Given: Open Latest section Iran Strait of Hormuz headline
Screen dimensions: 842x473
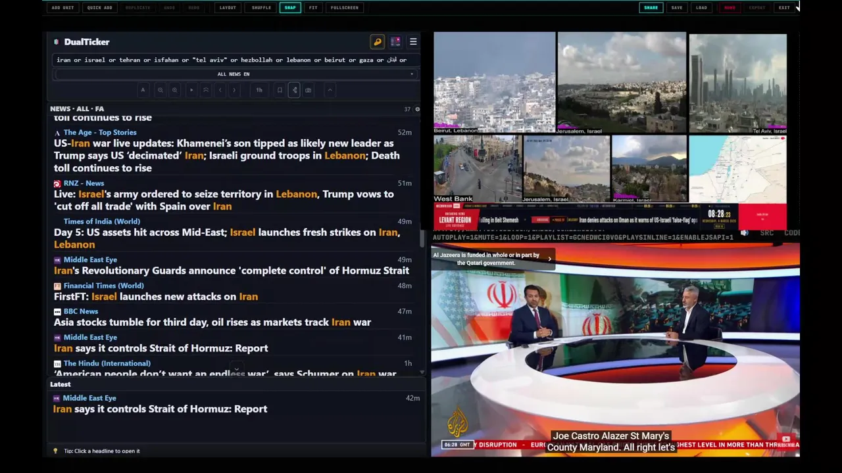Looking at the screenshot, I should point(161,409).
